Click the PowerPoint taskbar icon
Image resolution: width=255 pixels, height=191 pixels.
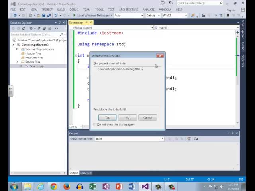(119, 187)
